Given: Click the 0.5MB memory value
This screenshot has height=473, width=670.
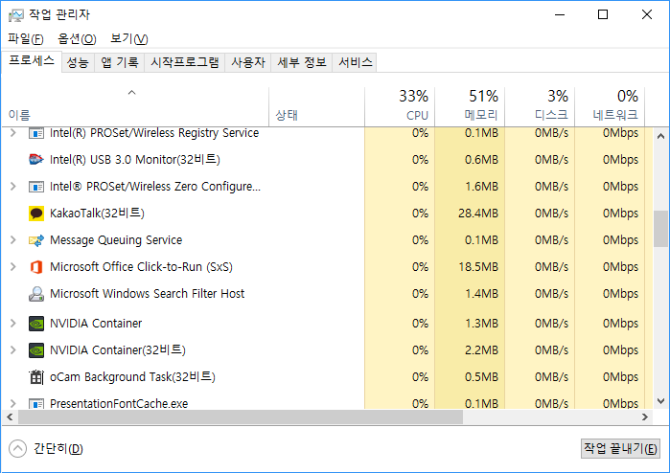Looking at the screenshot, I should click(x=481, y=377).
